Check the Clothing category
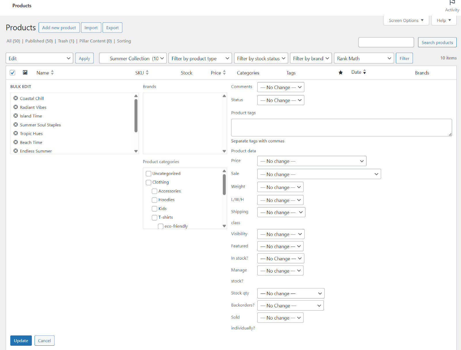 point(149,182)
